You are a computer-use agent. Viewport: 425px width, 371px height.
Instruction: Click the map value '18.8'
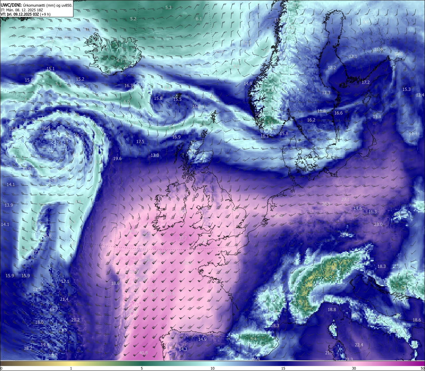pyautogui.click(x=332, y=309)
